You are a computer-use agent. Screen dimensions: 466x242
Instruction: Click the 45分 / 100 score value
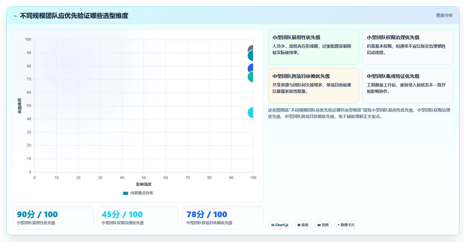tap(122, 214)
